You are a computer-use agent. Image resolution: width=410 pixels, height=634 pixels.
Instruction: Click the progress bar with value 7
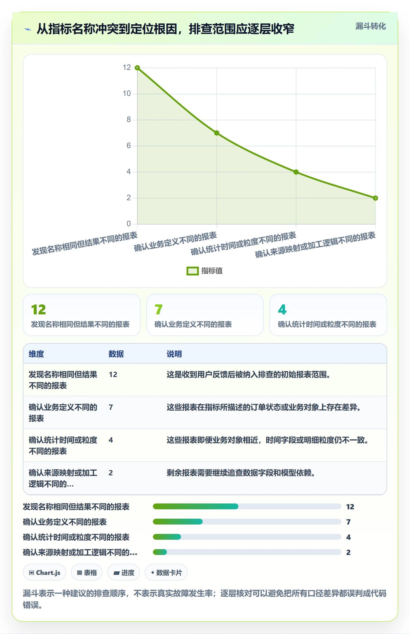(247, 522)
